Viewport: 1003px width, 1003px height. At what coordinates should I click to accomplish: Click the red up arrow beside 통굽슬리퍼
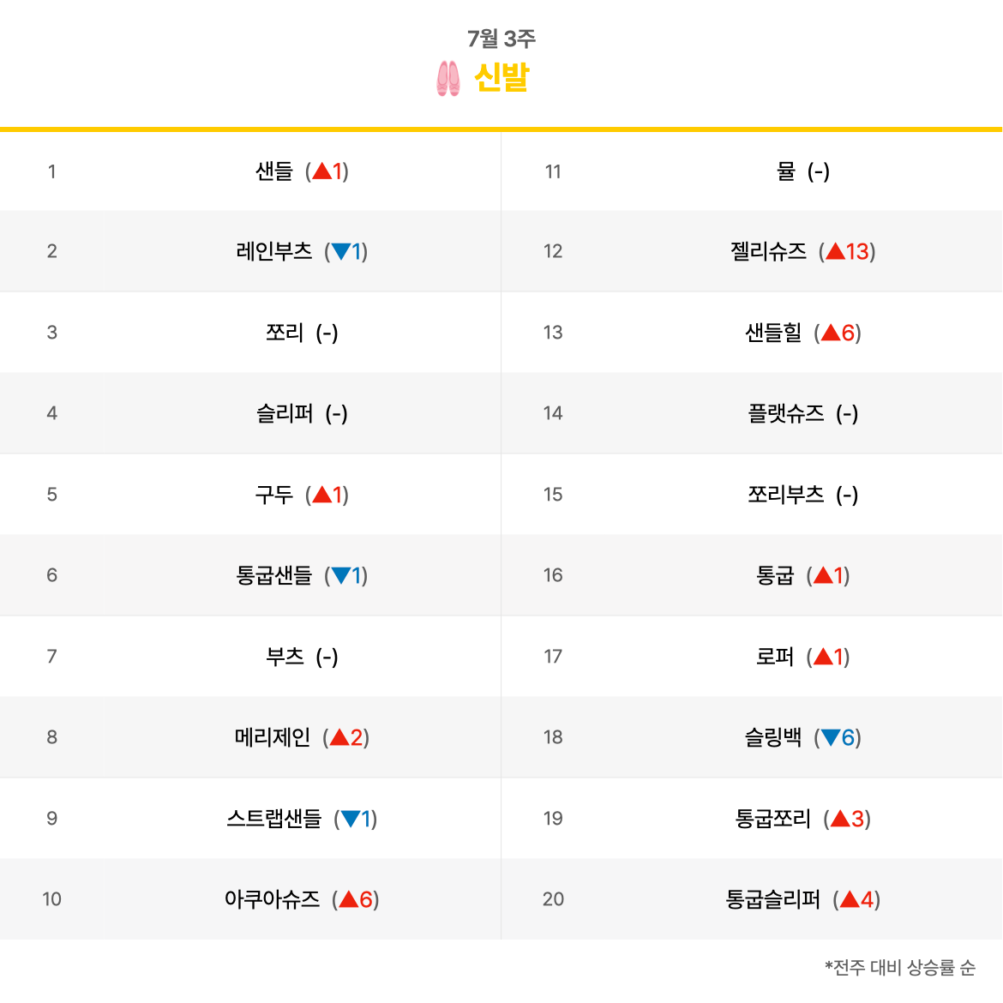click(850, 898)
